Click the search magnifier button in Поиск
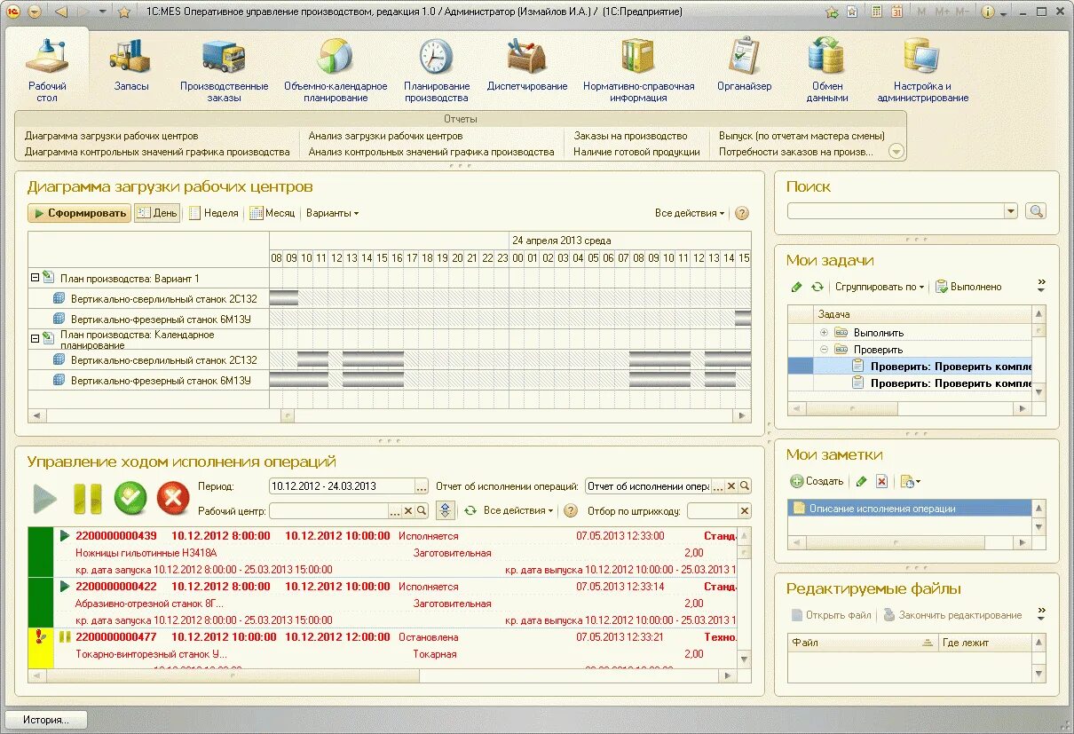 [1036, 211]
